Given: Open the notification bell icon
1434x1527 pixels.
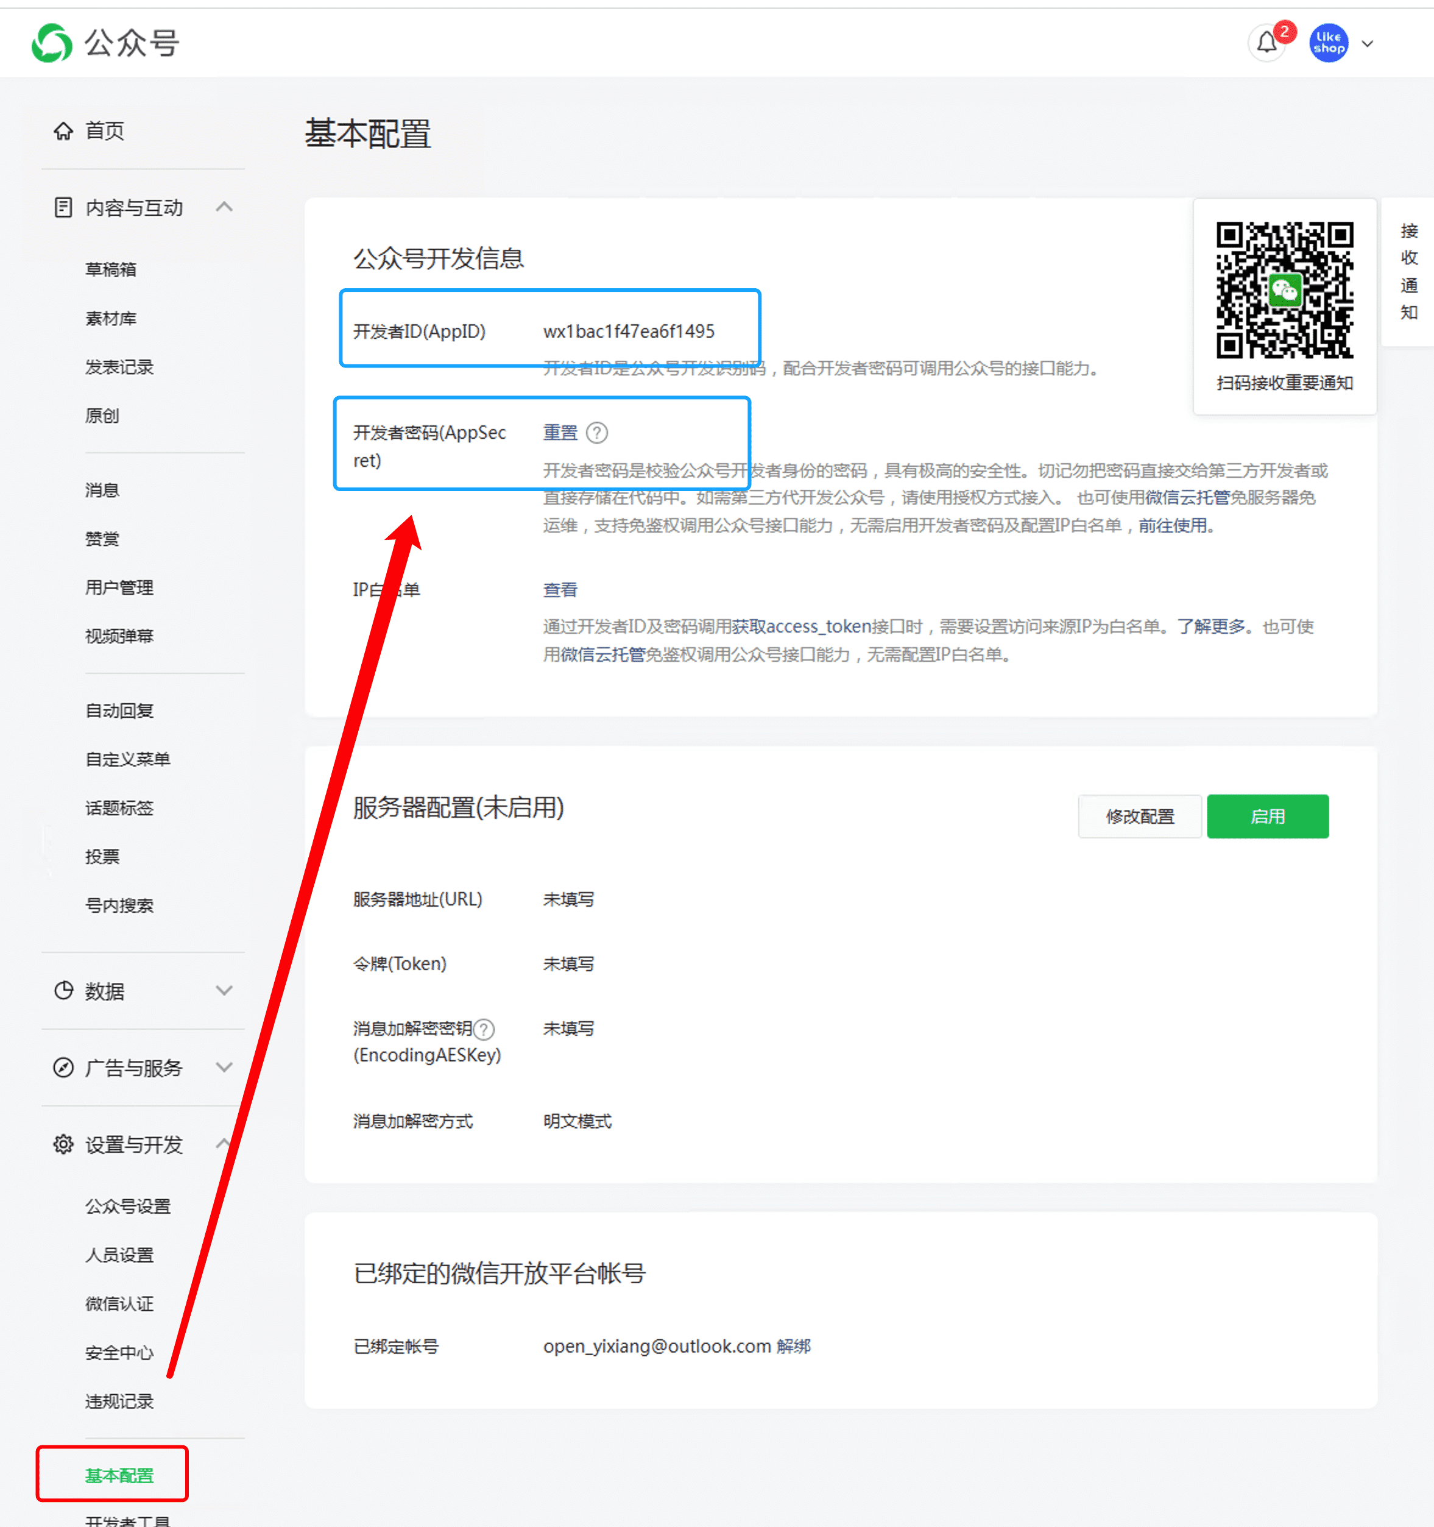Looking at the screenshot, I should tap(1266, 44).
